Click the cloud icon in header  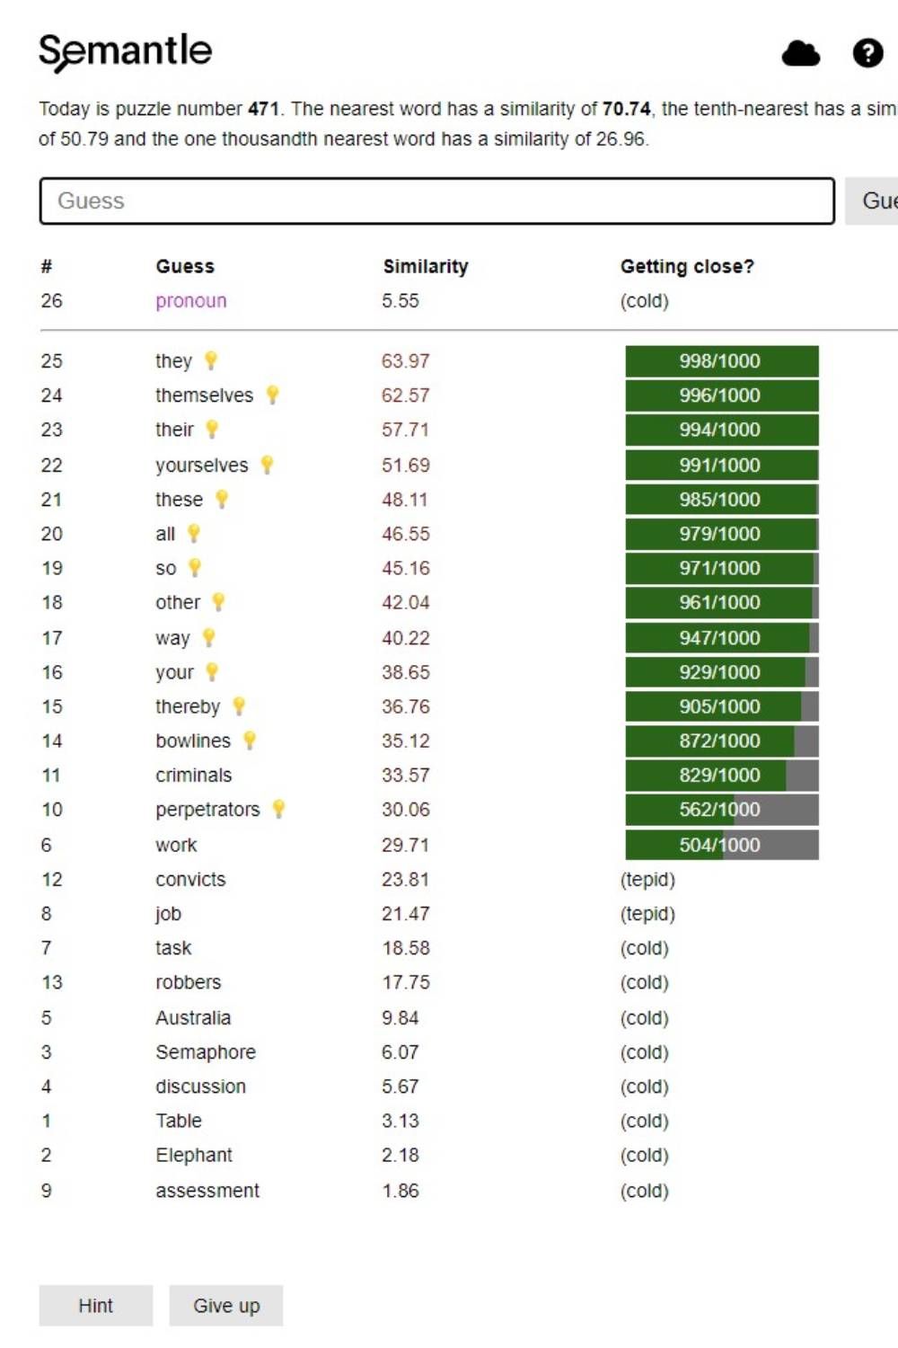tap(800, 54)
